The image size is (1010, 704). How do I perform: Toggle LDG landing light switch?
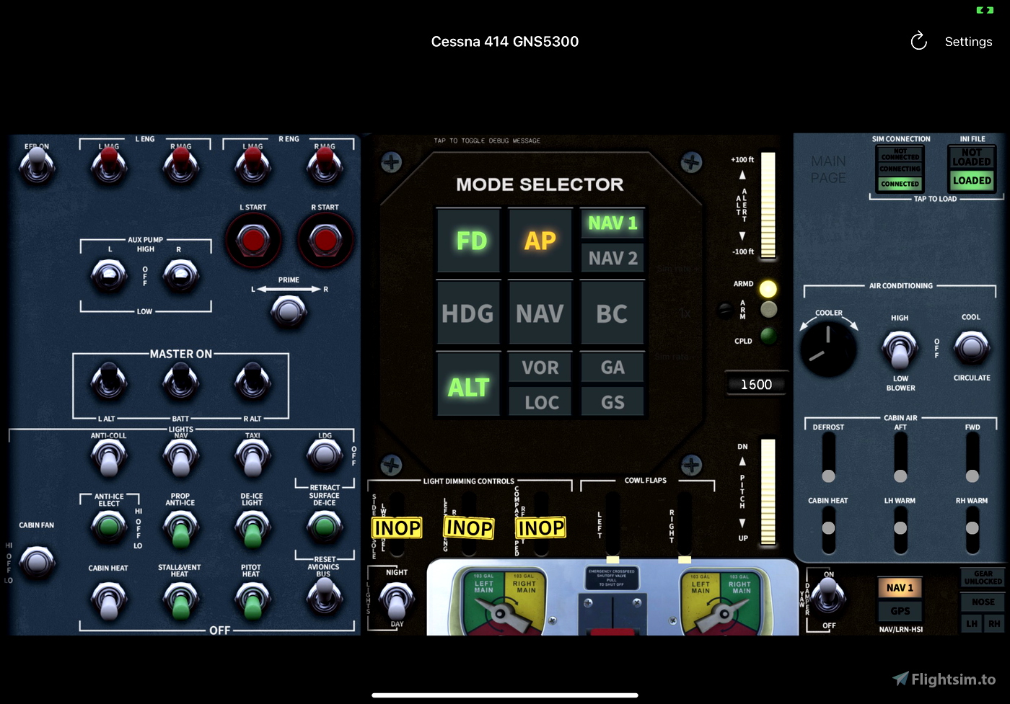[x=325, y=455]
